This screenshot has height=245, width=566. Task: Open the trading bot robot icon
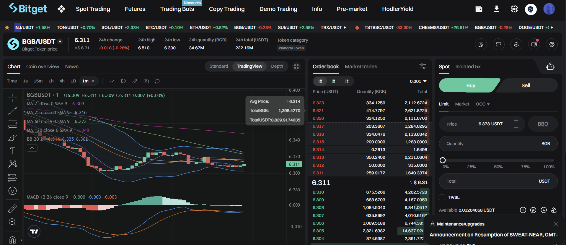coord(550,66)
